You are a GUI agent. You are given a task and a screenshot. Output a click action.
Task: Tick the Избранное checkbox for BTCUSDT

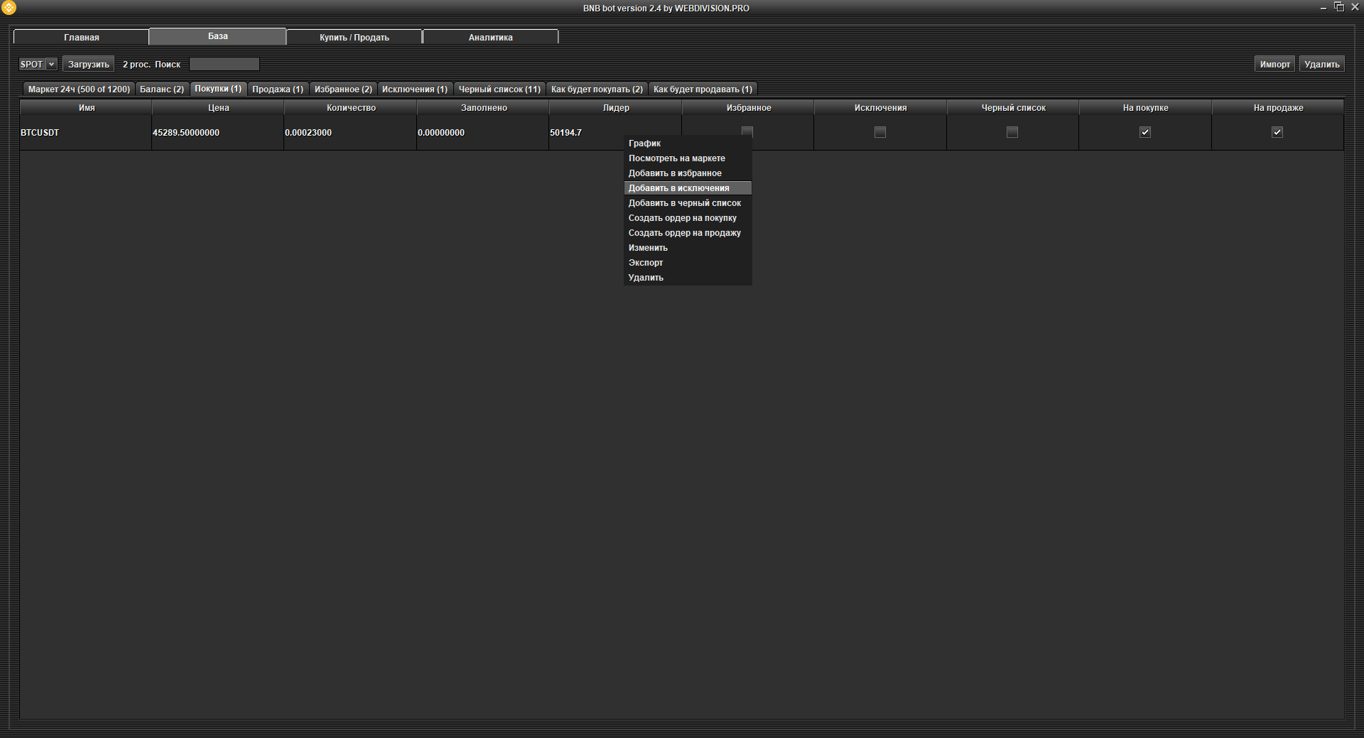pos(747,131)
